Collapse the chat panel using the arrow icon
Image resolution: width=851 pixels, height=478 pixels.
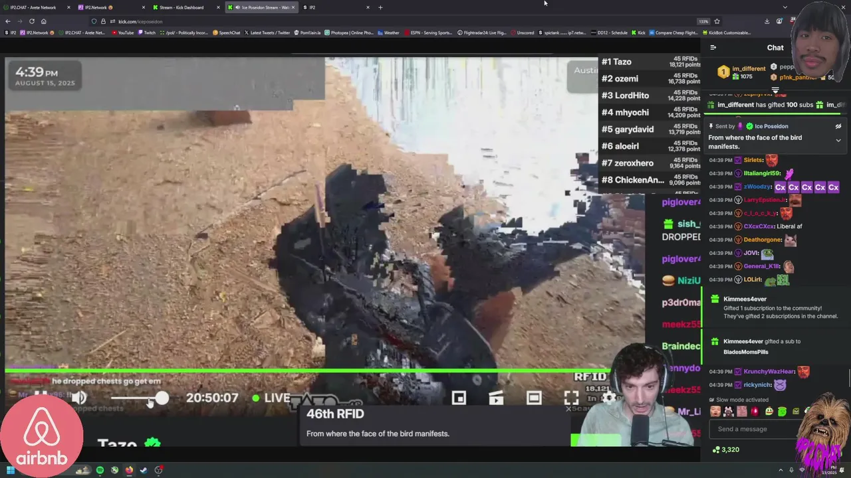[713, 47]
